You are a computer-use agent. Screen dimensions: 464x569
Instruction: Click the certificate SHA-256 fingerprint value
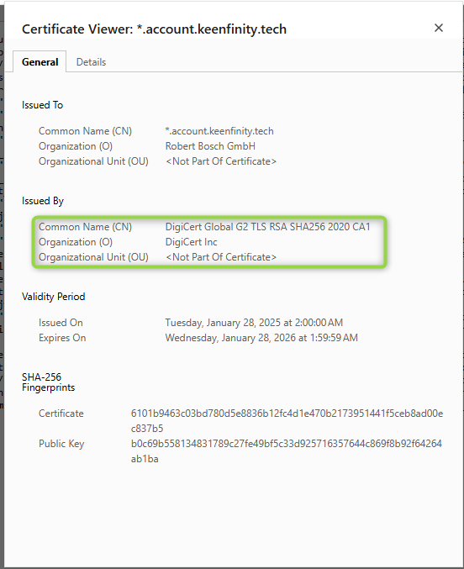click(x=287, y=421)
